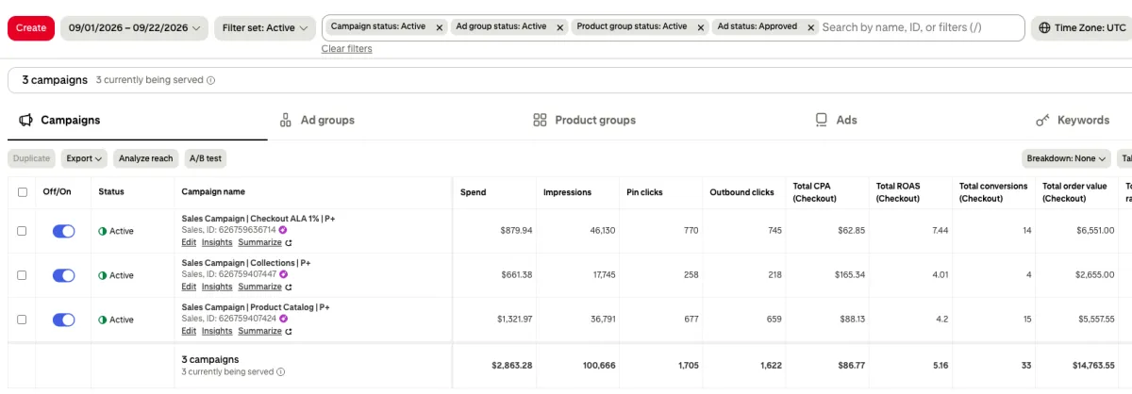This screenshot has width=1132, height=394.
Task: Click the A/B test button
Action: click(x=206, y=158)
